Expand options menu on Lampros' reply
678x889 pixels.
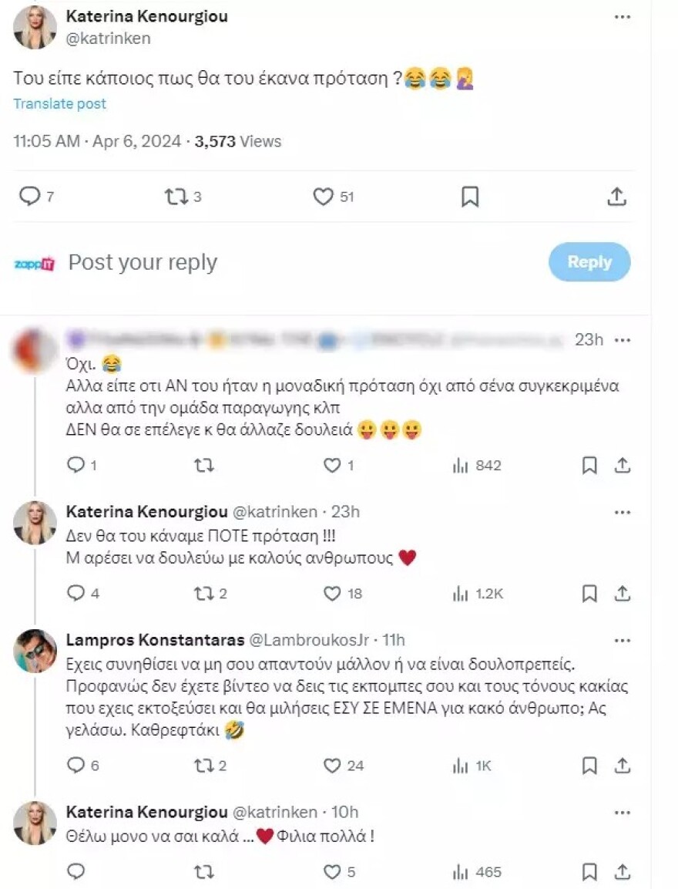[x=621, y=638]
